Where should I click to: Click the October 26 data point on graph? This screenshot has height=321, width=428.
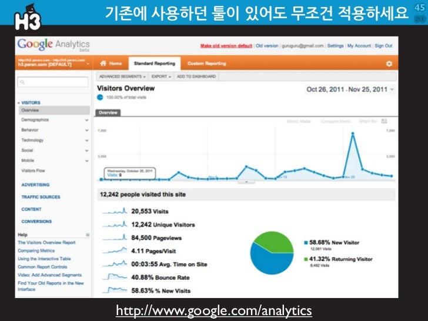[x=101, y=179]
